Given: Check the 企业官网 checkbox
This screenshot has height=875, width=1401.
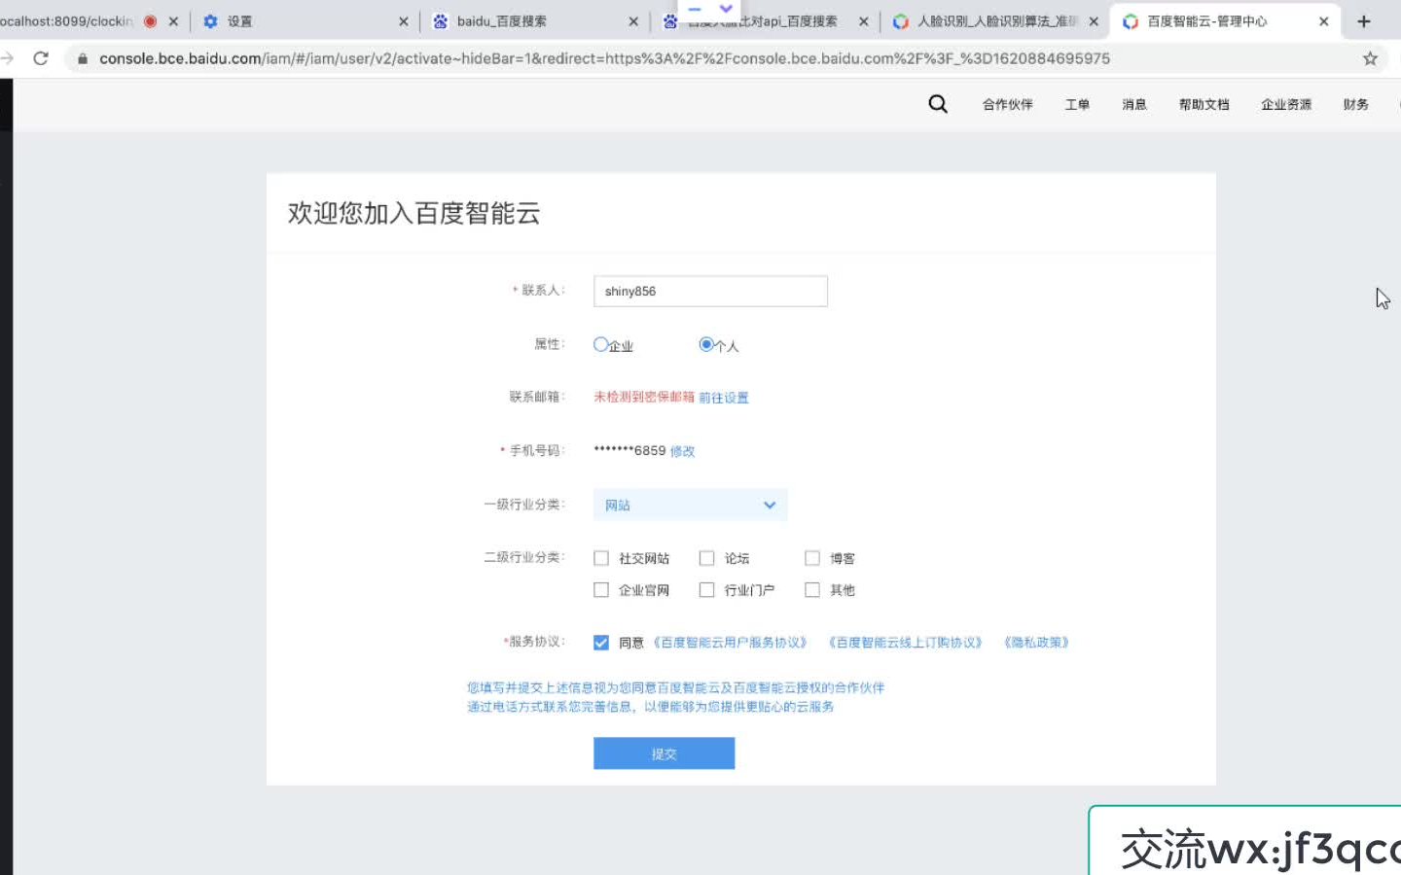Looking at the screenshot, I should click(x=601, y=590).
